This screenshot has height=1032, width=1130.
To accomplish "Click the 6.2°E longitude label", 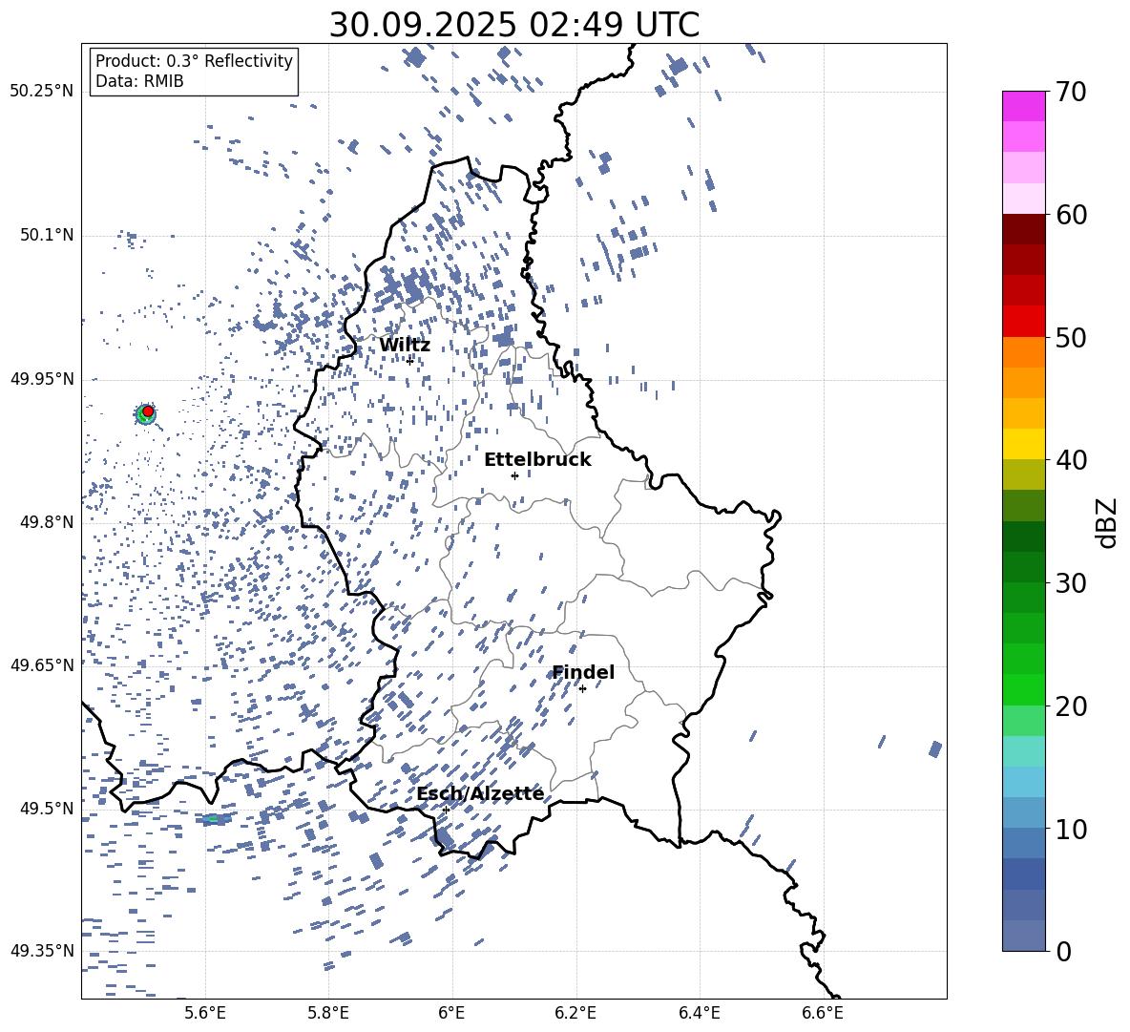I will point(575,1014).
